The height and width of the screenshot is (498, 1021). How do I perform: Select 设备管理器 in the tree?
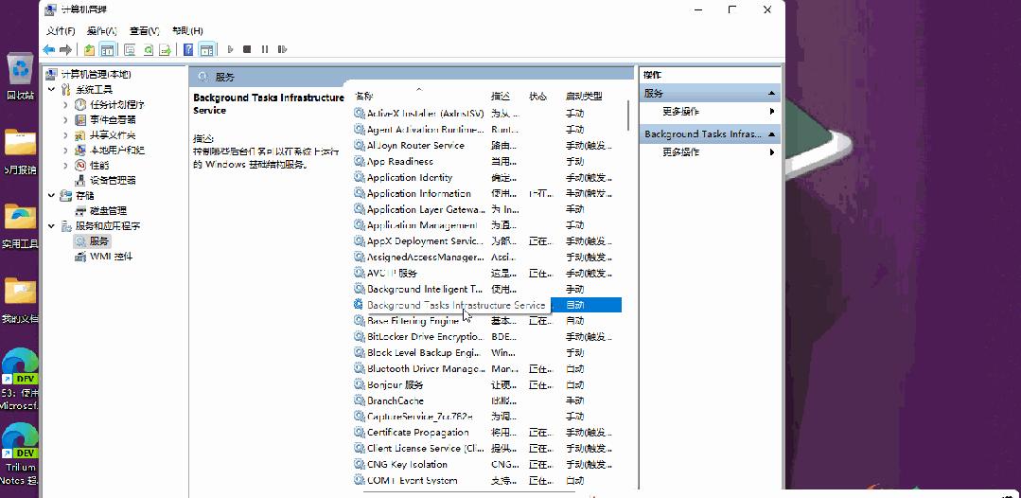coord(113,180)
